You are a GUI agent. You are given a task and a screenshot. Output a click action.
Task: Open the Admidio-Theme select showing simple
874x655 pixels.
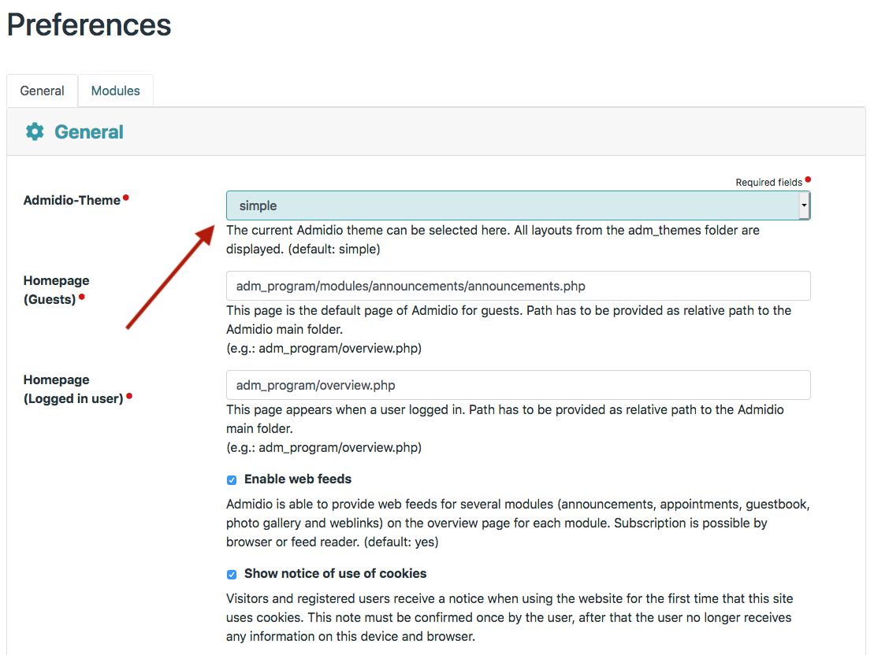(x=512, y=205)
